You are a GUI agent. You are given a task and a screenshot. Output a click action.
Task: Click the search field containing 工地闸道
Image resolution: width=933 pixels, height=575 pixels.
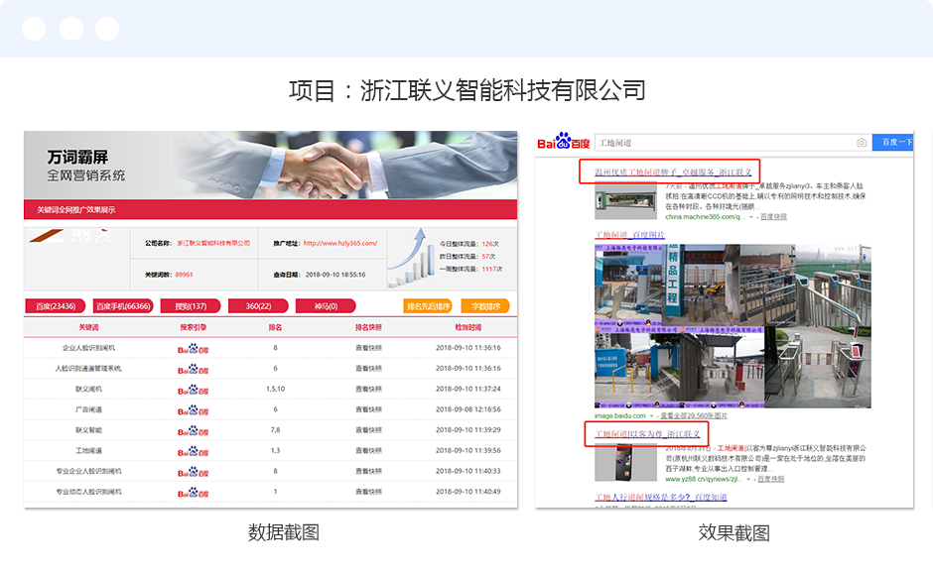(723, 143)
